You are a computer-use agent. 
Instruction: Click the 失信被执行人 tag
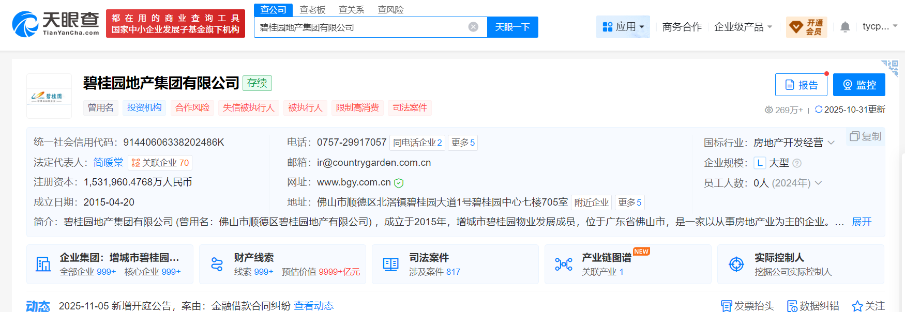(248, 107)
